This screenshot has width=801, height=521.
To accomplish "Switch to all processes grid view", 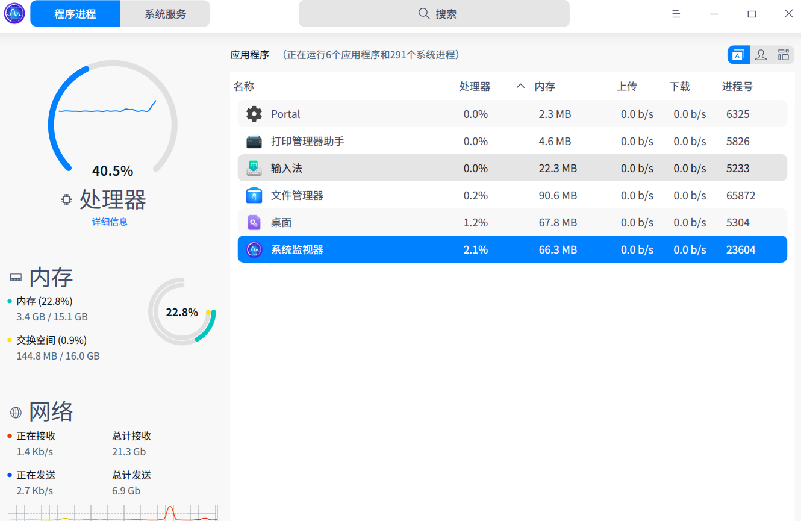I will pyautogui.click(x=784, y=54).
